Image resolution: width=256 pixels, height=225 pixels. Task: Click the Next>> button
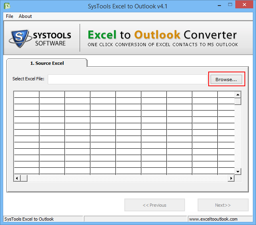pos(223,205)
